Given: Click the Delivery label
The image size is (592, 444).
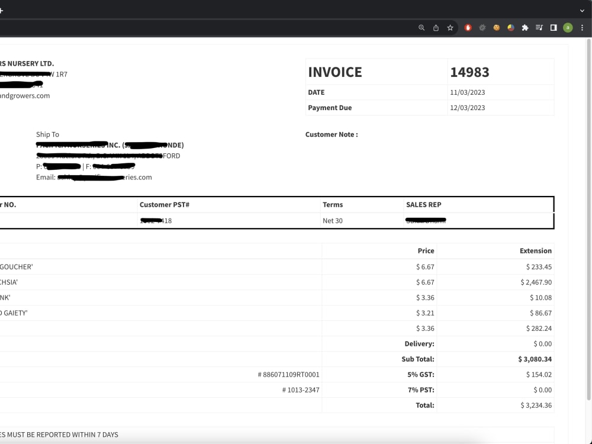Looking at the screenshot, I should point(420,344).
